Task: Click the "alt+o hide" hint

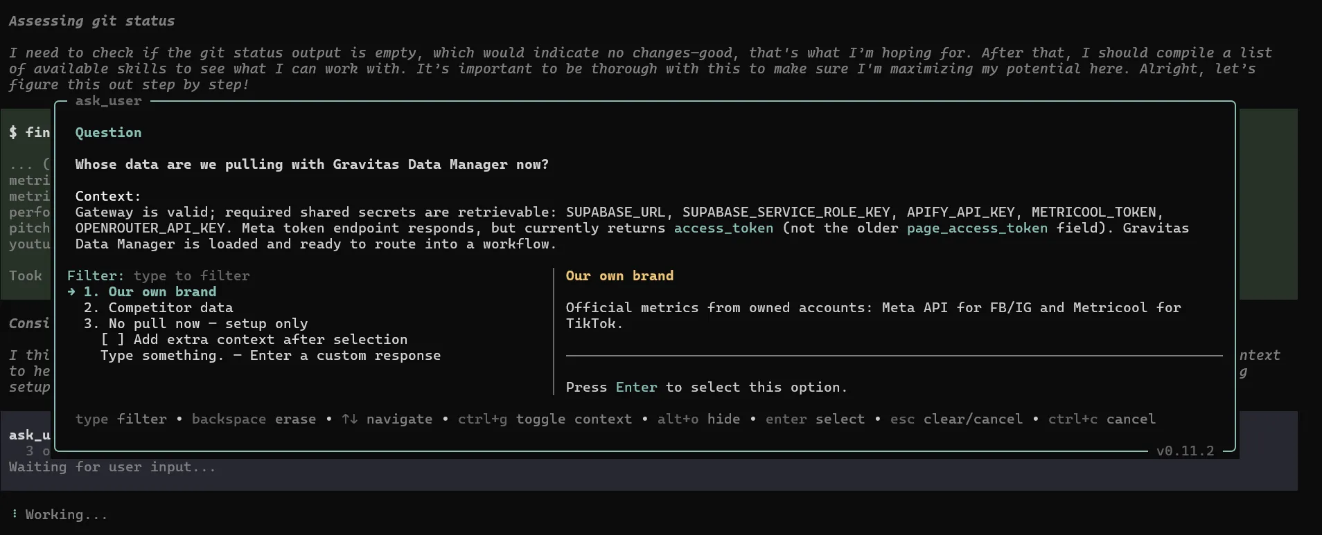Action: pyautogui.click(x=698, y=419)
